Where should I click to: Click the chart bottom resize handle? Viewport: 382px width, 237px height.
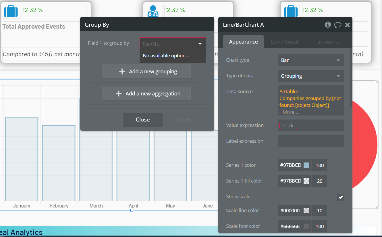(x=132, y=210)
